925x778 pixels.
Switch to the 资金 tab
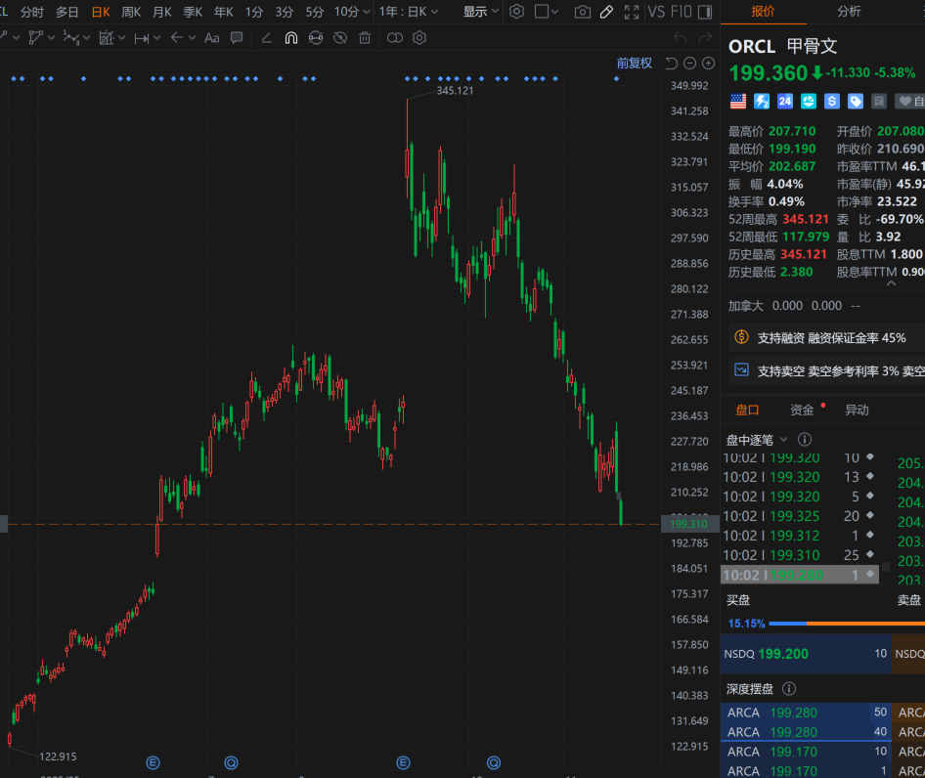coord(802,410)
